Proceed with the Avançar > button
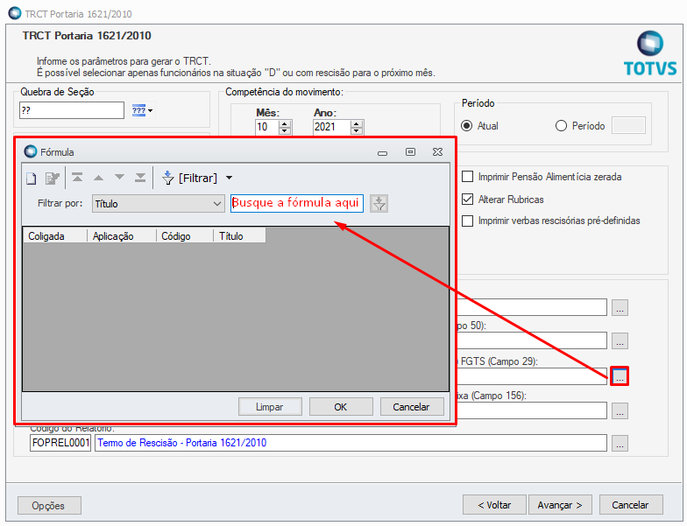The image size is (687, 526). 560,505
